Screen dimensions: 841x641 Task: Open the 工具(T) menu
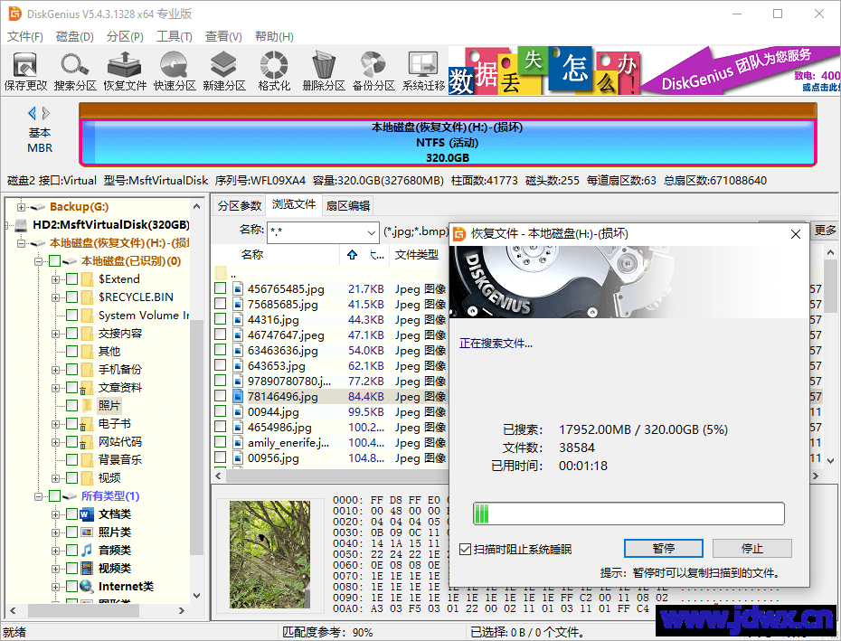175,36
